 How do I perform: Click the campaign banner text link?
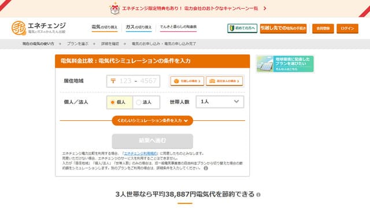tap(190, 9)
